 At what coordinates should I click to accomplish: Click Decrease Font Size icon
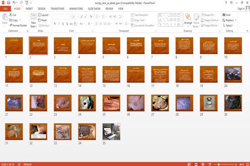pyautogui.click(x=85, y=17)
